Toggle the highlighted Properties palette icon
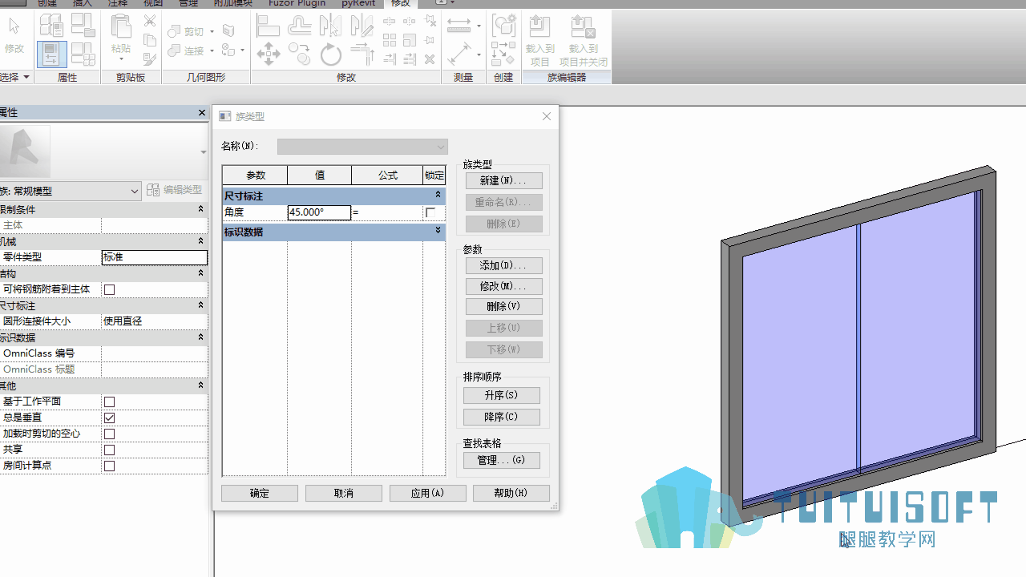This screenshot has height=577, width=1026. tap(50, 54)
